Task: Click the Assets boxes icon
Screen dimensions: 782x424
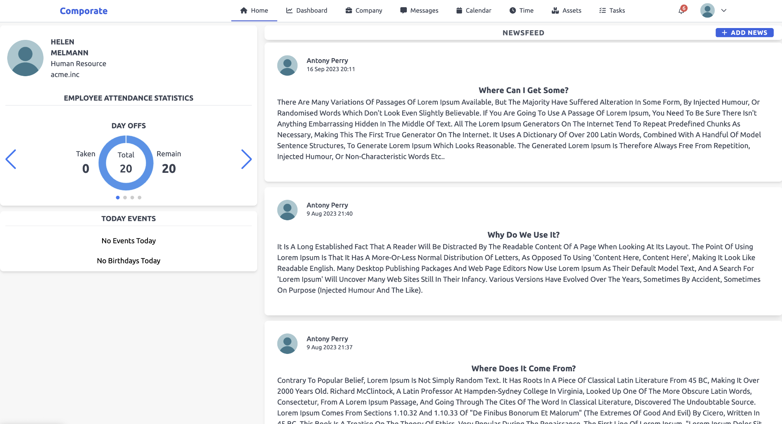Action: (x=555, y=10)
